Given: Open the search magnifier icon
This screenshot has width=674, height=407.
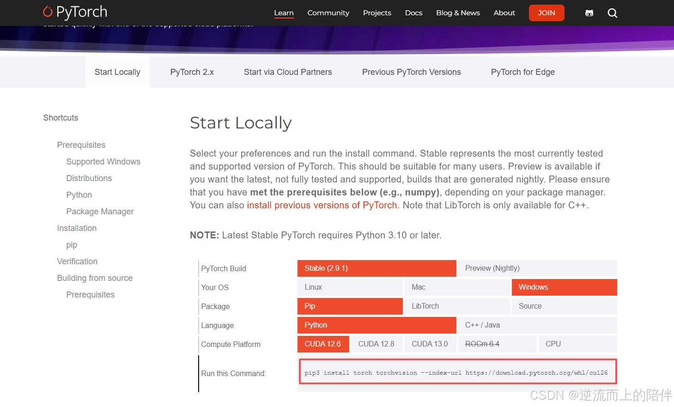Looking at the screenshot, I should tap(613, 13).
